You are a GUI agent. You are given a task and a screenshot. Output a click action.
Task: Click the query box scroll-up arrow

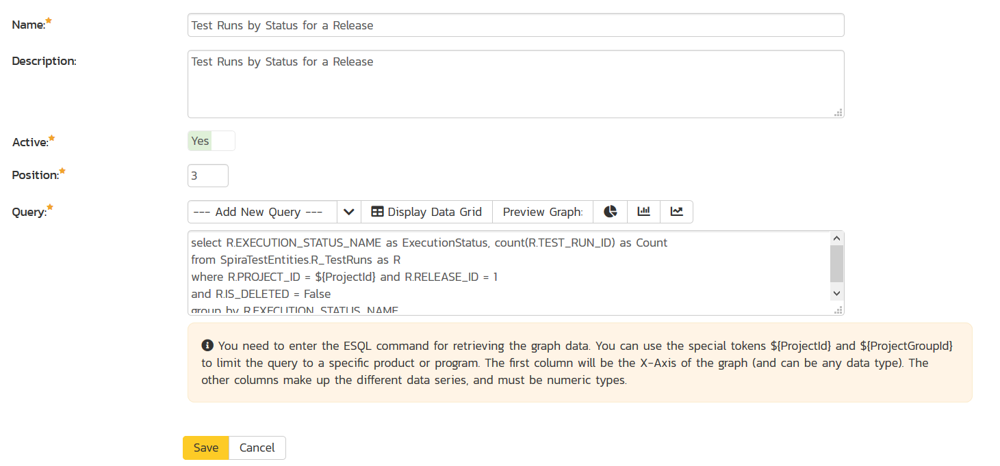(836, 238)
